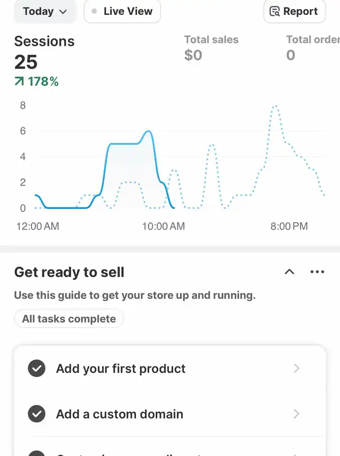Open the three-dot menu for setup guide

pos(317,272)
